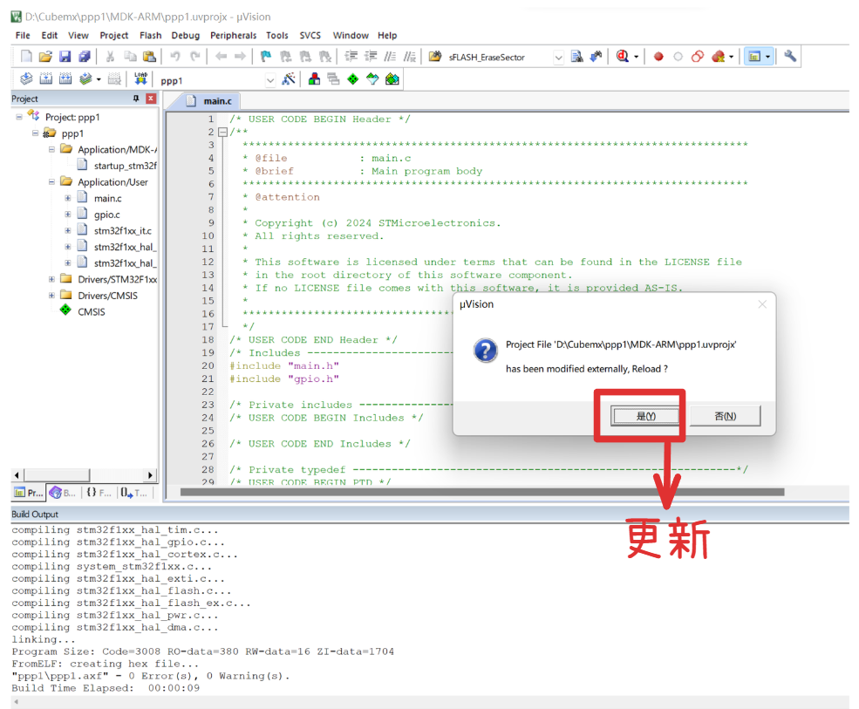Click the Translate current file icon
859x709 pixels.
pos(26,79)
